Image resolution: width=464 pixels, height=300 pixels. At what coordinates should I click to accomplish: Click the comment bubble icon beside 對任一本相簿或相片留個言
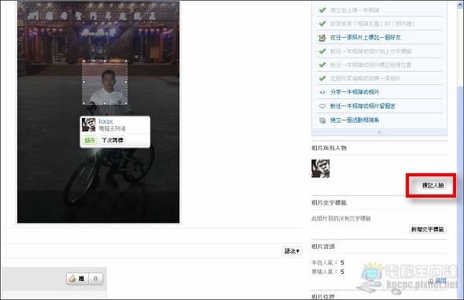click(x=322, y=106)
